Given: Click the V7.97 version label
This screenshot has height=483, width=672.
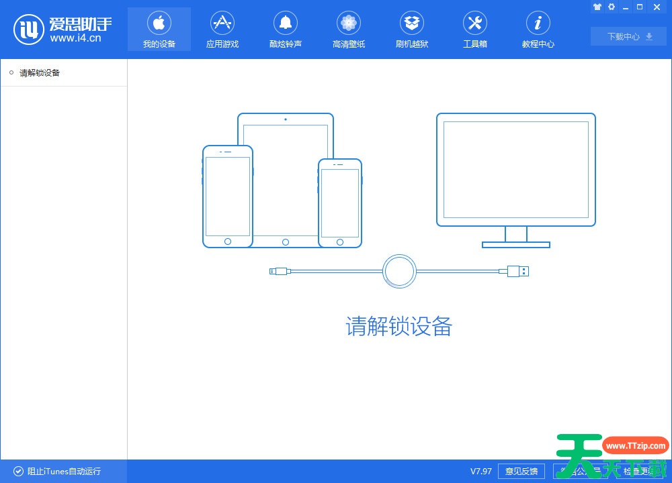Looking at the screenshot, I should [x=480, y=472].
